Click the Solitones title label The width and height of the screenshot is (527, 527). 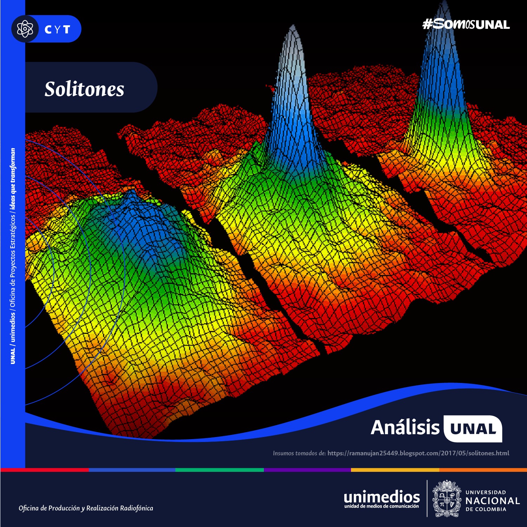pyautogui.click(x=84, y=89)
